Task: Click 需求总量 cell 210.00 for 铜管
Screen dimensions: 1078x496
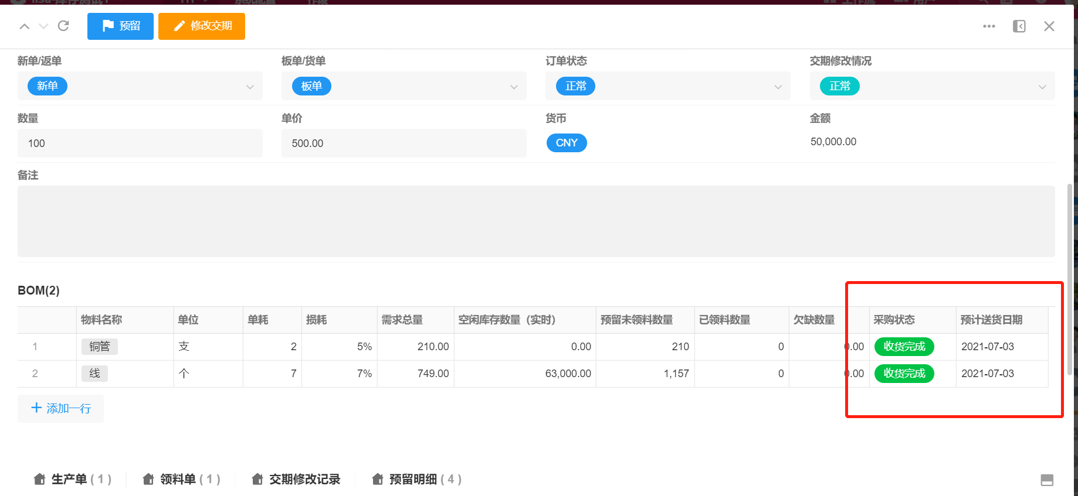Action: (416, 347)
